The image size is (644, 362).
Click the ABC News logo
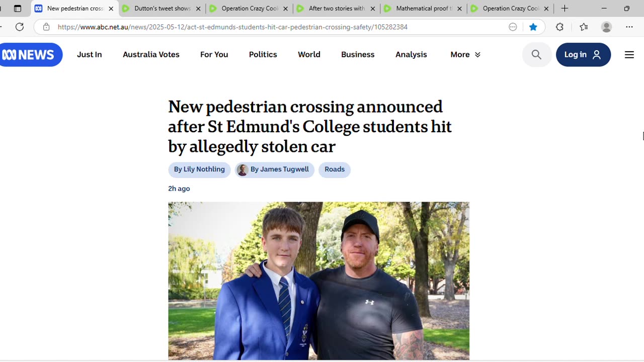coord(30,55)
